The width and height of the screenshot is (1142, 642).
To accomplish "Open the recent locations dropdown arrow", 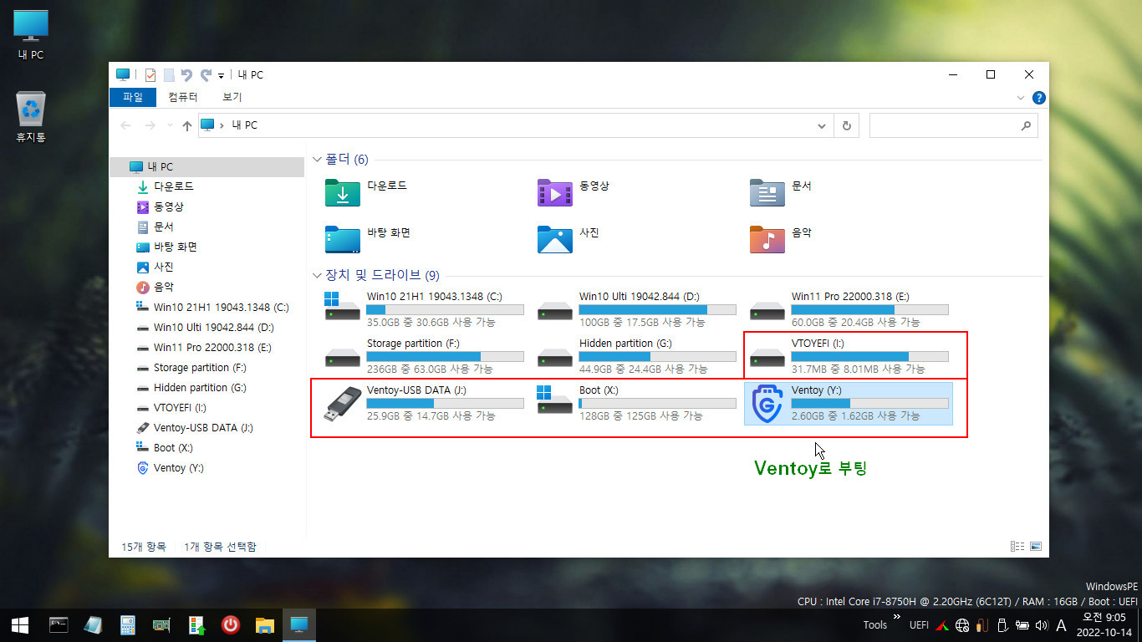I will click(x=170, y=126).
